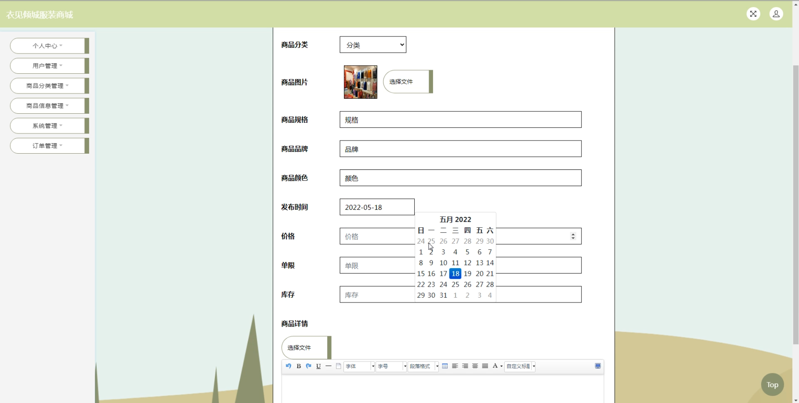This screenshot has height=403, width=799.
Task: Select day 18 in the calendar
Action: pos(455,273)
